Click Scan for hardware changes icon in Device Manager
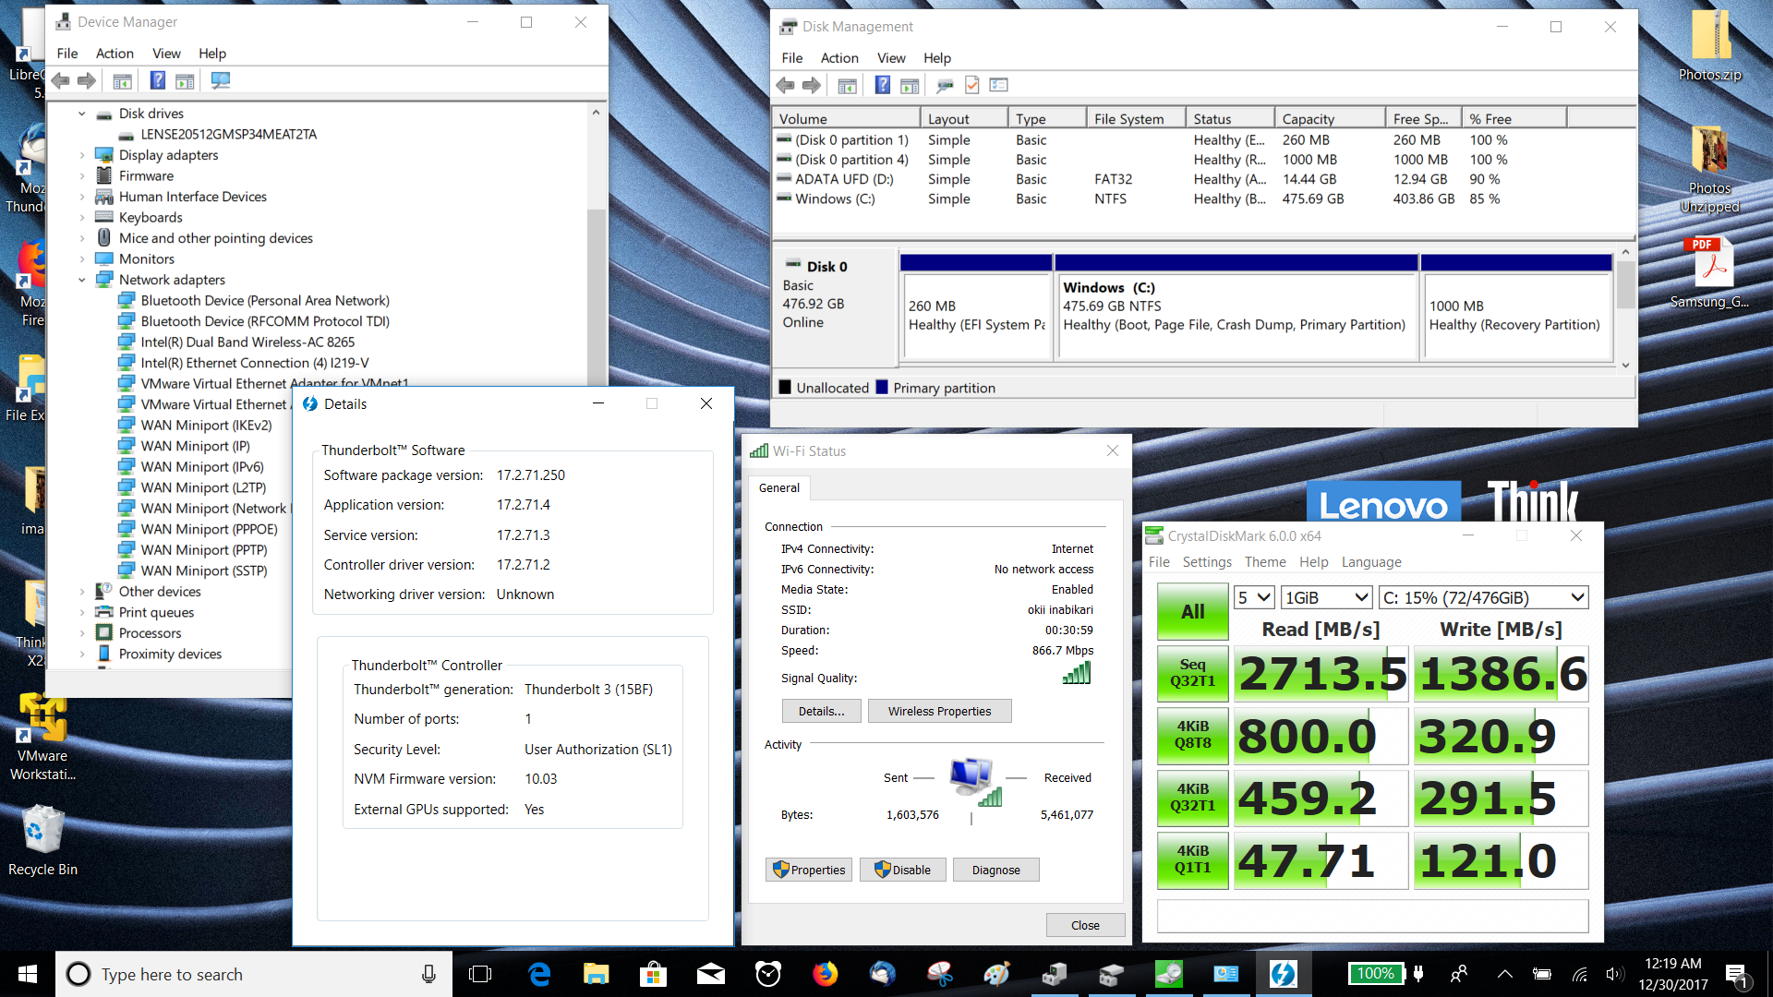This screenshot has width=1773, height=997. point(220,81)
